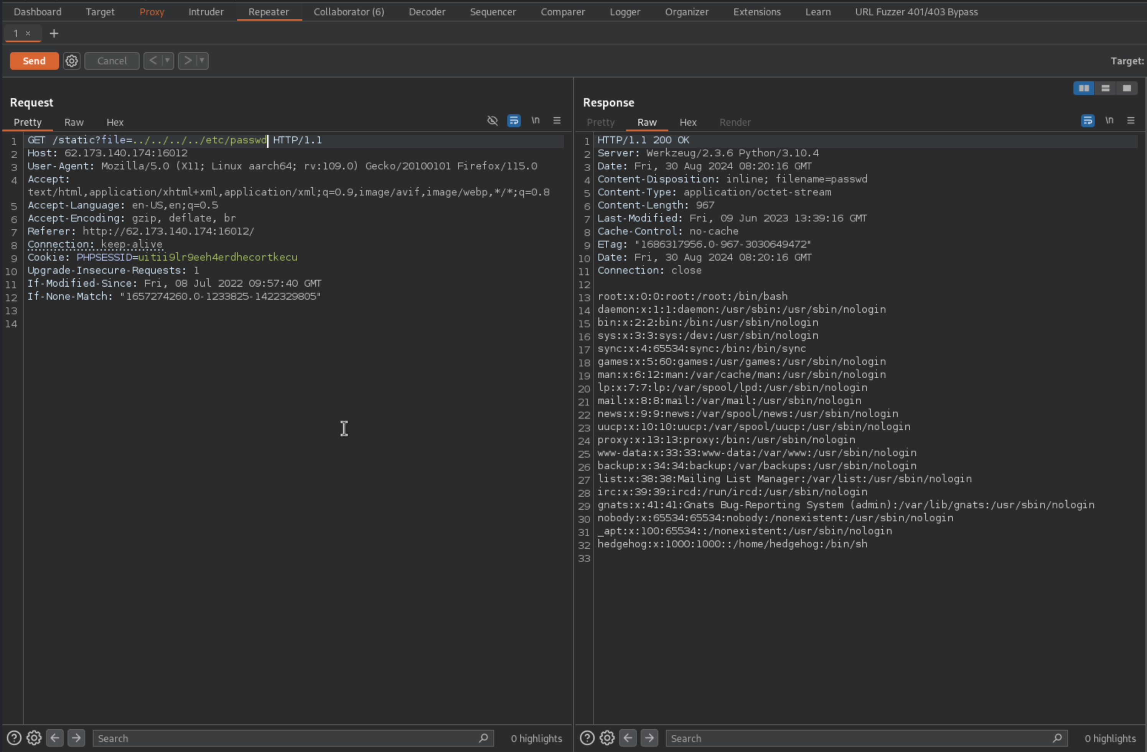The image size is (1147, 752).
Task: Switch to top-bottom split layout view
Action: 1105,88
